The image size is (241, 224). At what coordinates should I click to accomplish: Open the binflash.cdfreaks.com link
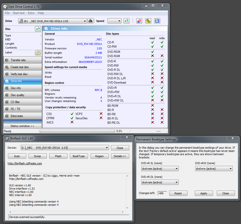click(x=25, y=163)
